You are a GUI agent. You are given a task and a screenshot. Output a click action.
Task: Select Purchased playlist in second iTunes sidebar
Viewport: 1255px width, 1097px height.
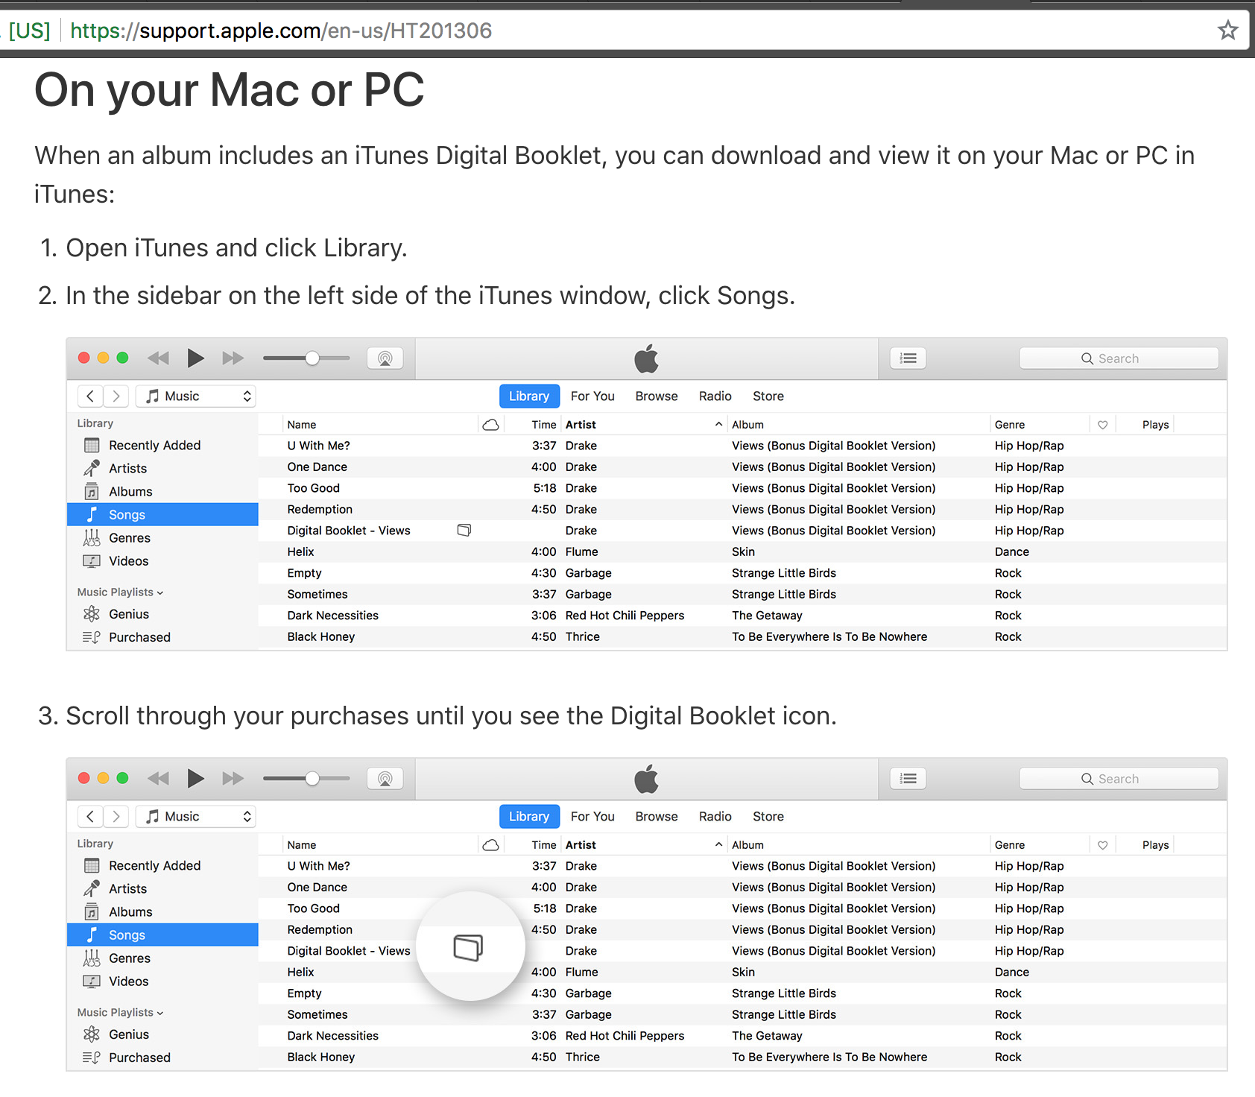[x=162, y=1058]
